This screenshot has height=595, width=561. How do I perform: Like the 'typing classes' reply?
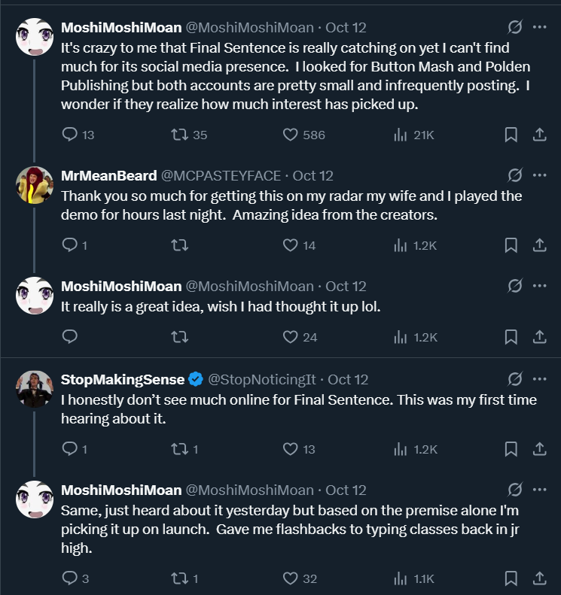click(291, 578)
